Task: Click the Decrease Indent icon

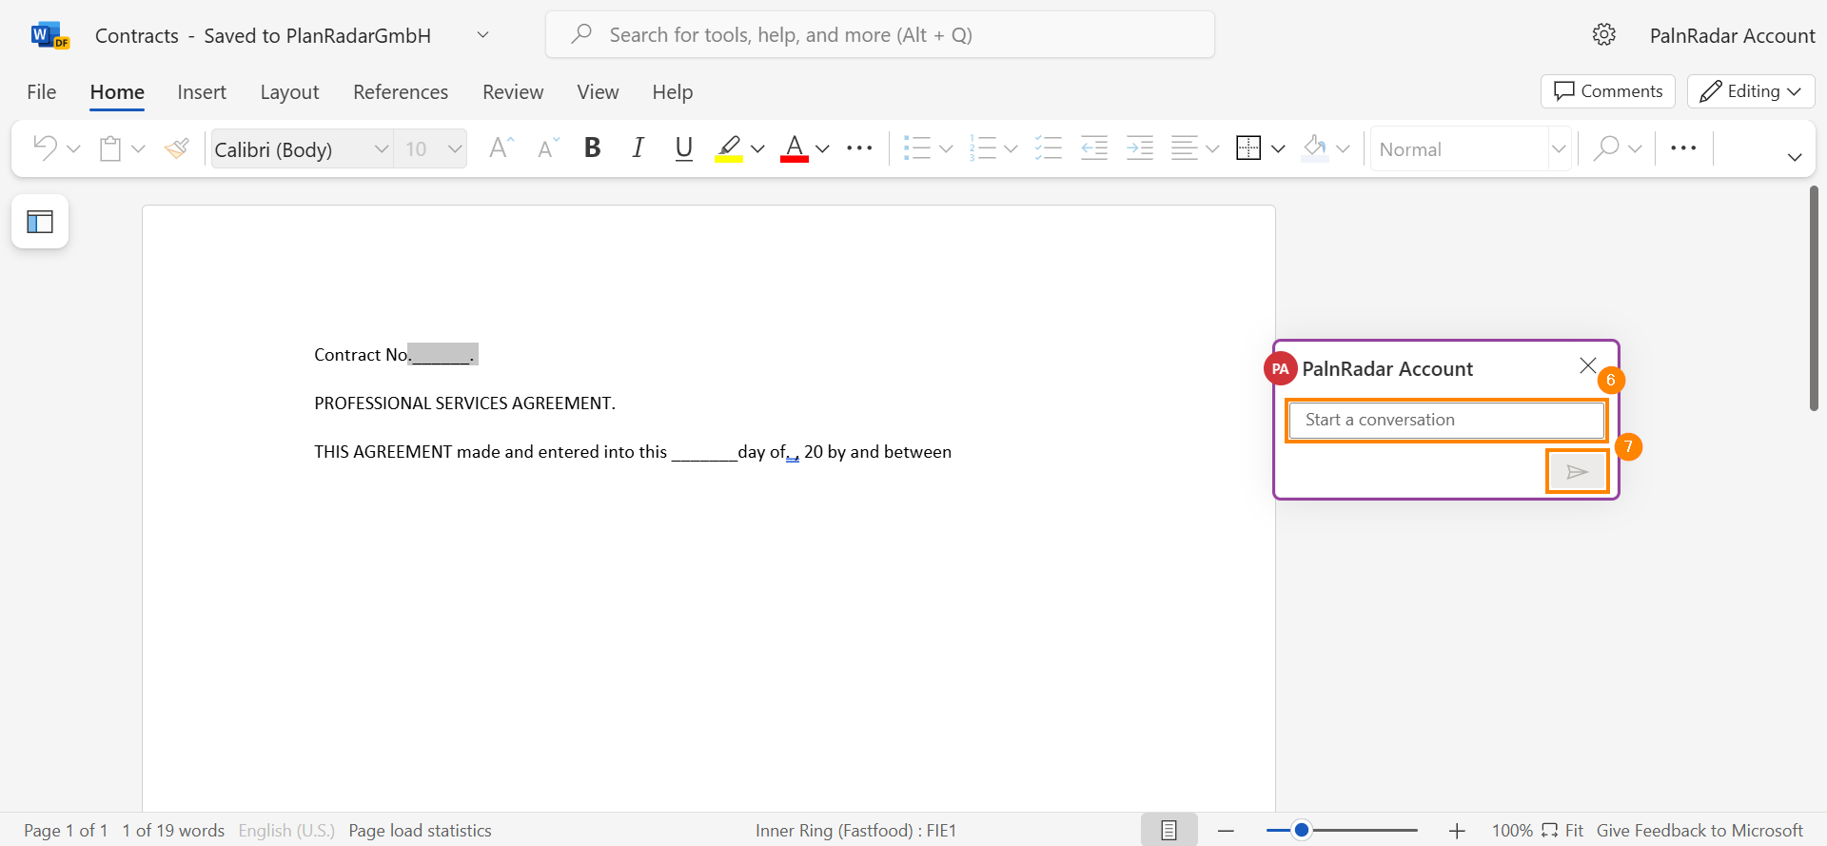Action: click(1094, 148)
